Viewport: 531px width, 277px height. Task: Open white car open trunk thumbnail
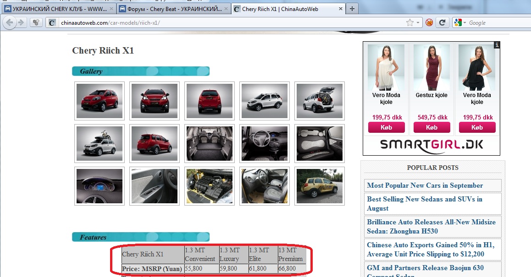320,101
